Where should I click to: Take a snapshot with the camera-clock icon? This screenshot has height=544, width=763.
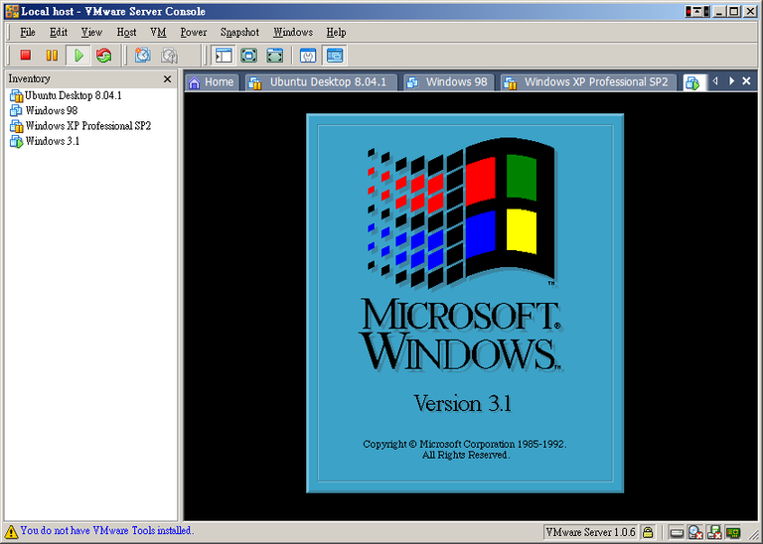(143, 56)
